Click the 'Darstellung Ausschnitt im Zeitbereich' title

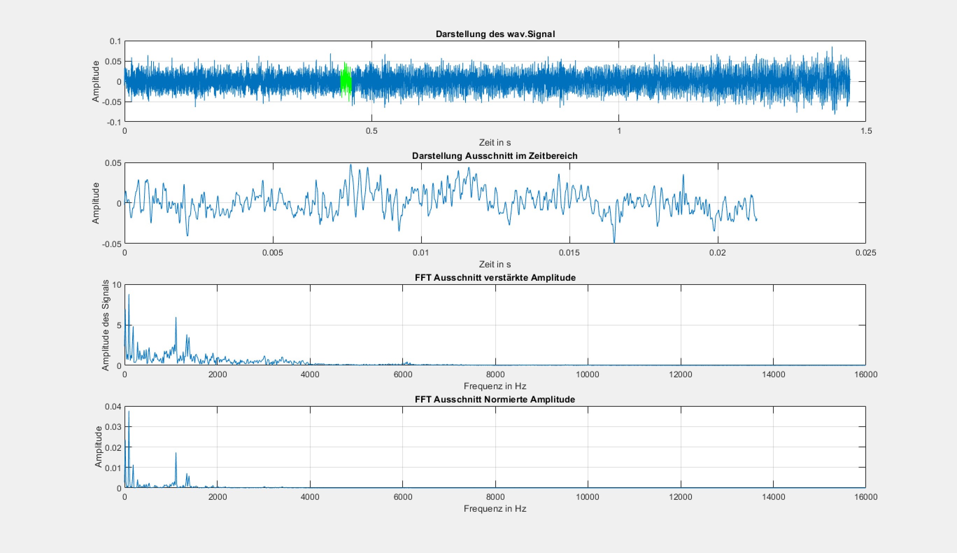[495, 156]
